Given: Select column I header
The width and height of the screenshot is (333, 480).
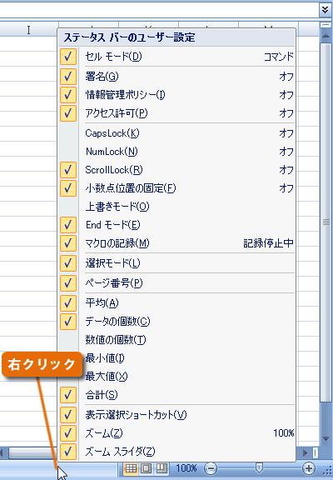Looking at the screenshot, I should tap(29, 30).
